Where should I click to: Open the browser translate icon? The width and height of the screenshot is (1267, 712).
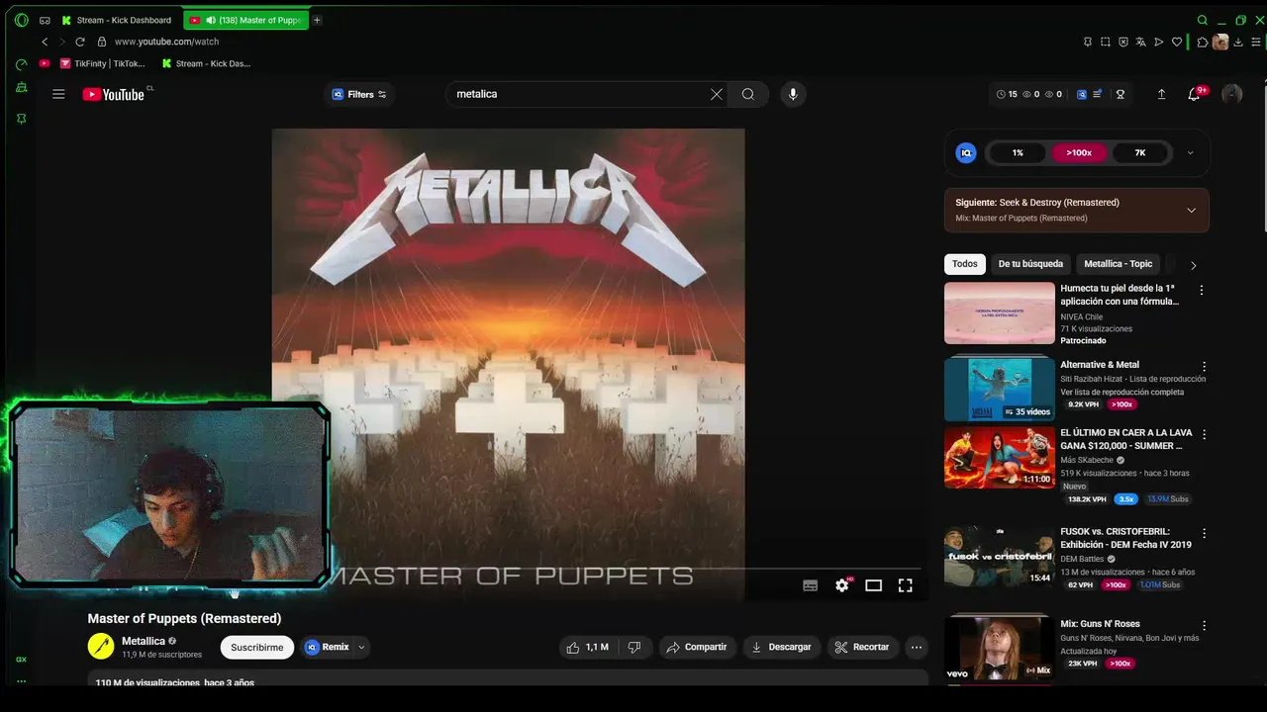(x=1141, y=42)
